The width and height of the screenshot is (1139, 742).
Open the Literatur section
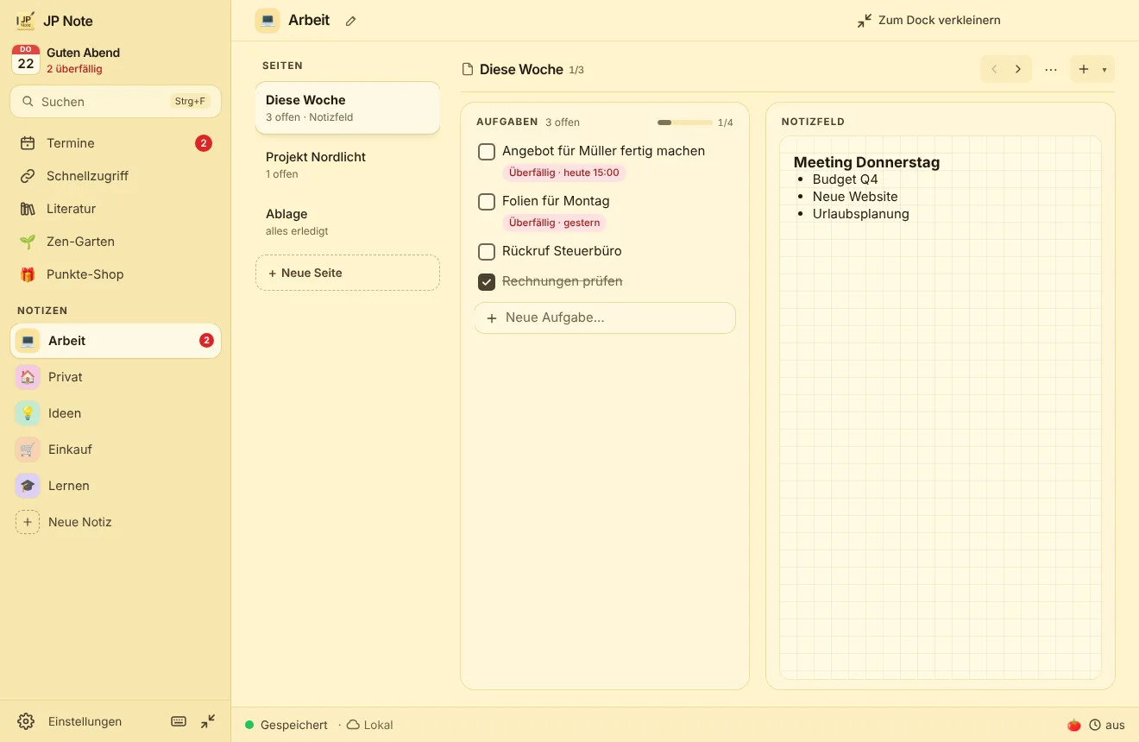(116, 209)
